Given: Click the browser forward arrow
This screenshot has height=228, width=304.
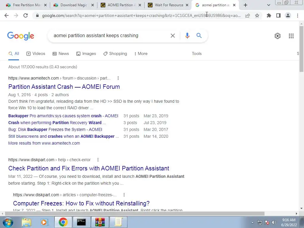Looking at the screenshot, I should pos(16,15).
